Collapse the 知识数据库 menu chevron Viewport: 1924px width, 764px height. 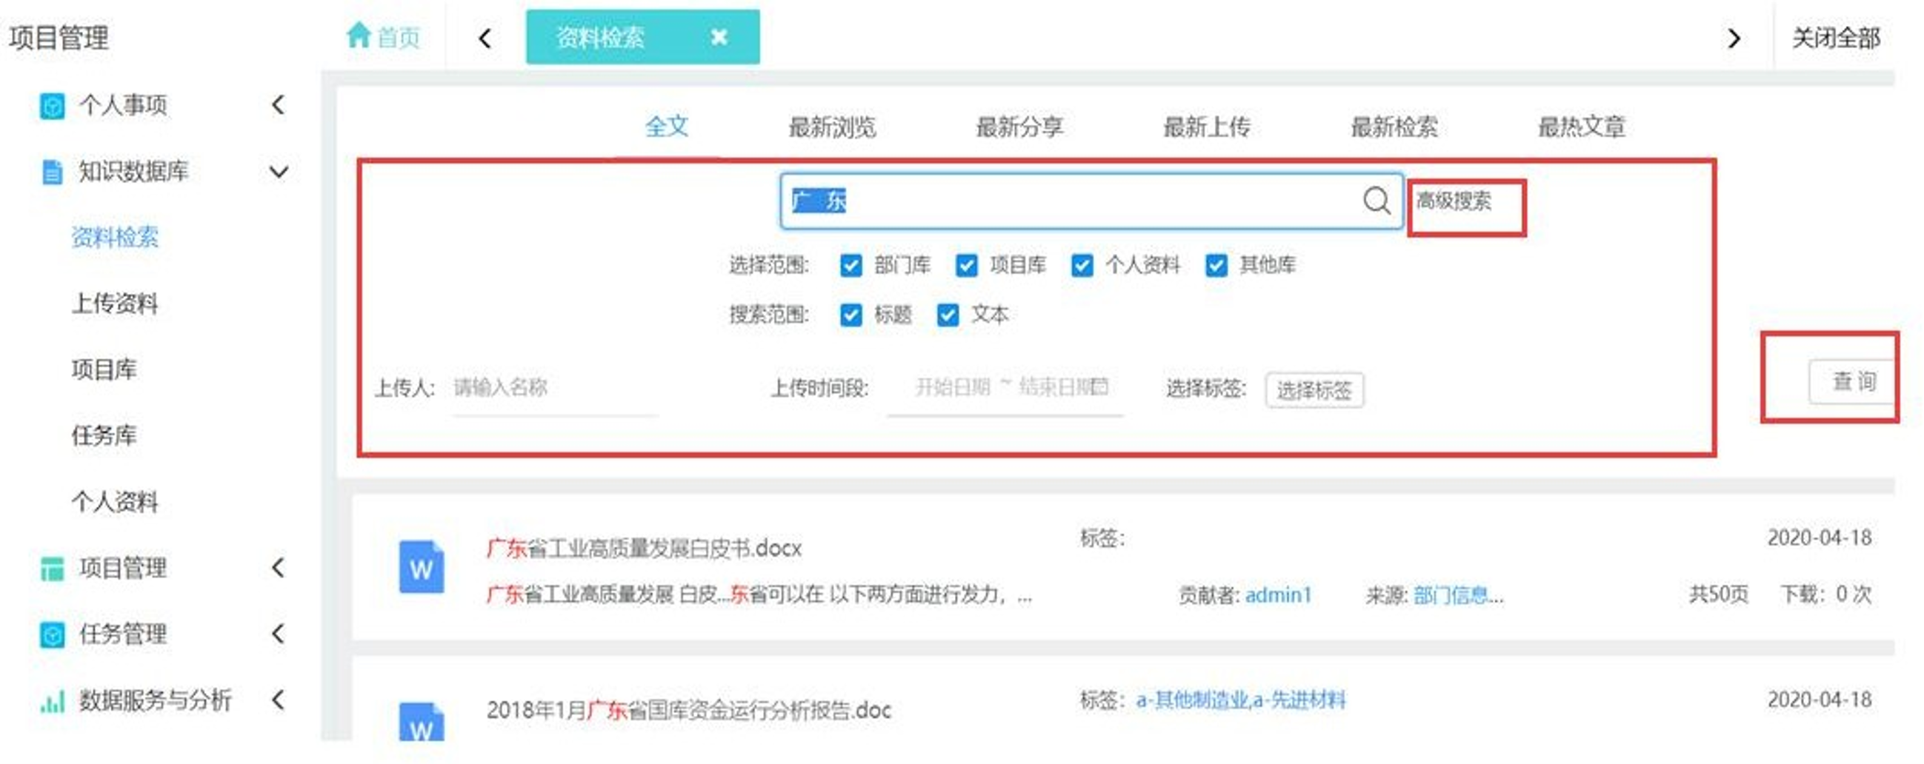point(279,172)
